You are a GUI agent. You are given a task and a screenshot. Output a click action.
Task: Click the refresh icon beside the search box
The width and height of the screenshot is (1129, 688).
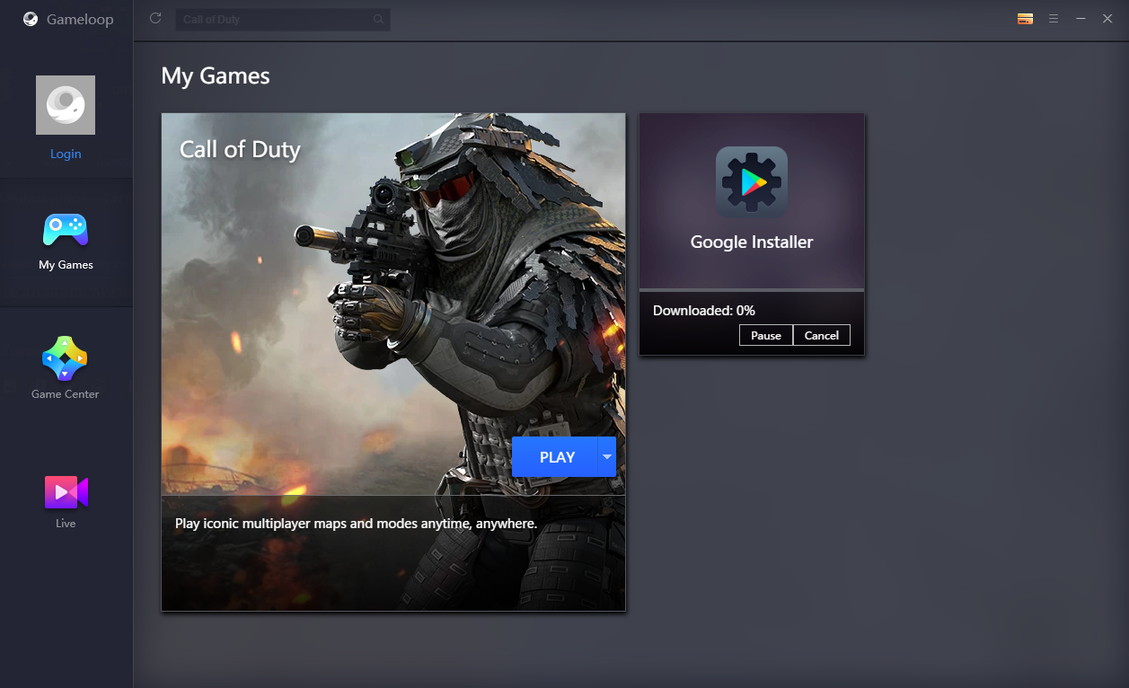(x=155, y=18)
